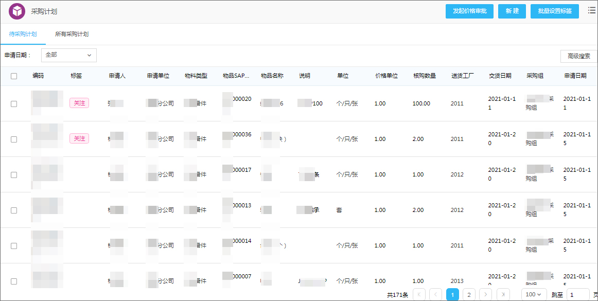
Task: Click the 100.00 quantity cell
Action: [421, 103]
